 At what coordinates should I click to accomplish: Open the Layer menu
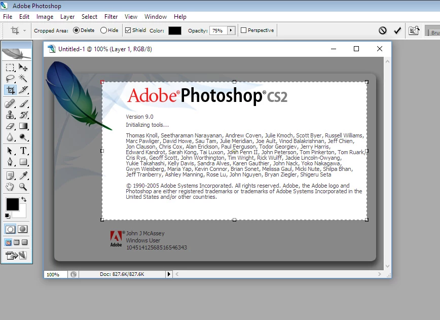click(x=67, y=17)
